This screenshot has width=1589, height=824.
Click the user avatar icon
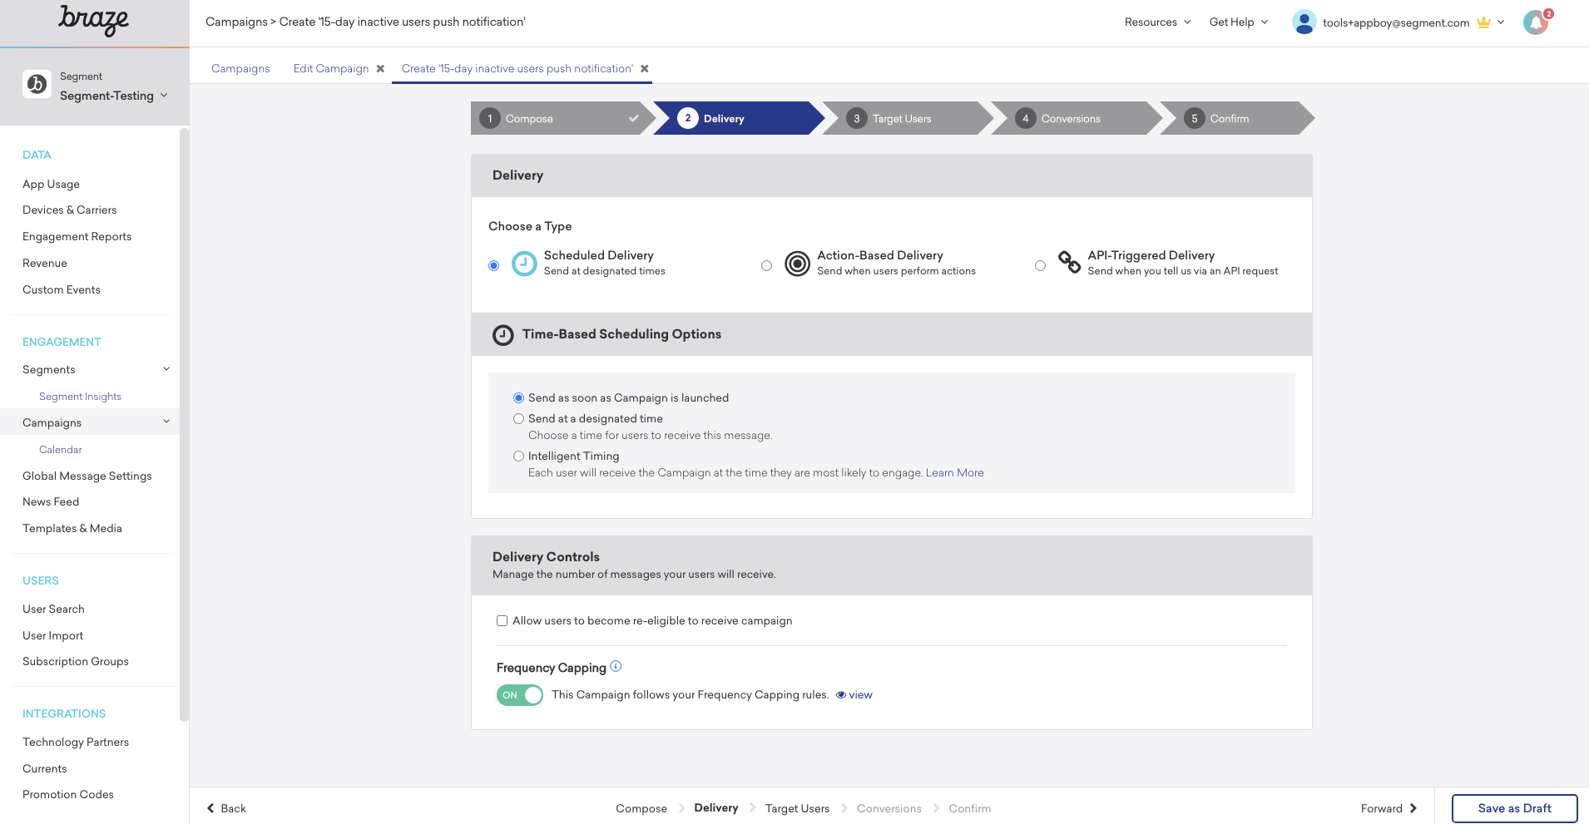[x=1304, y=22]
